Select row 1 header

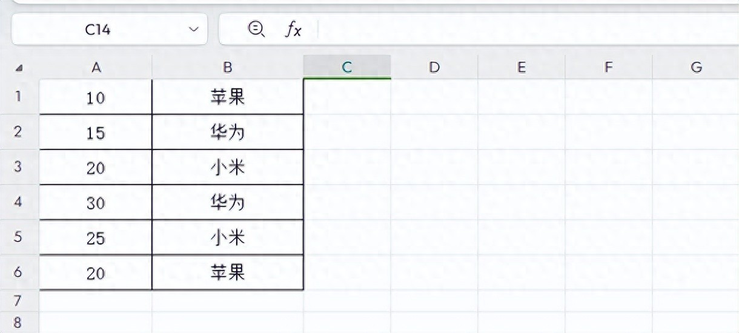[18, 97]
